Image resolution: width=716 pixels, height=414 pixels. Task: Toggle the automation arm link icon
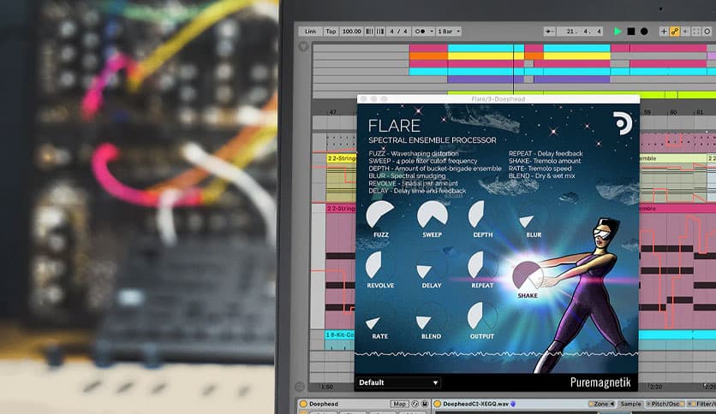[x=674, y=32]
